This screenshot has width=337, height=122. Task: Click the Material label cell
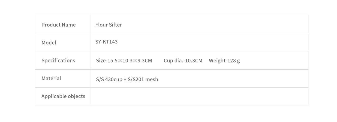(62, 78)
